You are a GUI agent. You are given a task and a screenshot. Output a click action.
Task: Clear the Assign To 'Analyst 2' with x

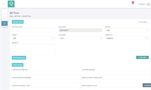(x=145, y=38)
